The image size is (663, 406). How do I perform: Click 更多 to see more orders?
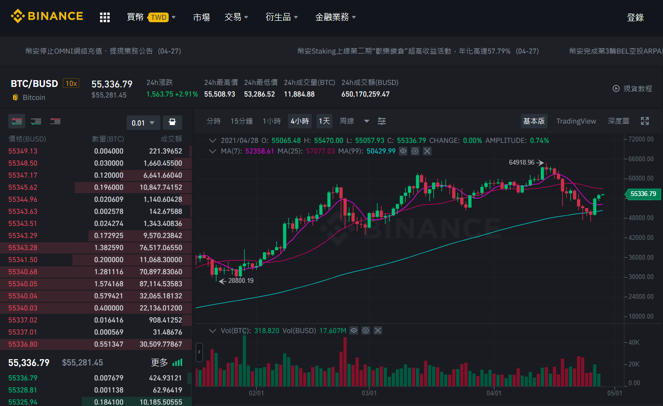tap(159, 363)
